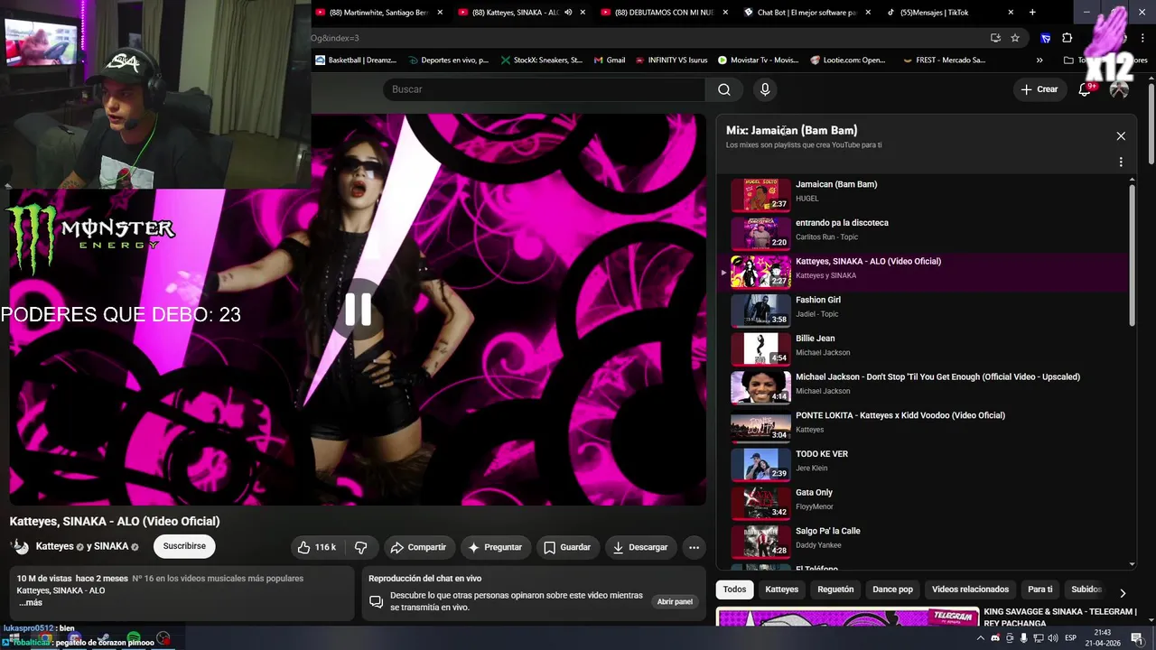This screenshot has height=650, width=1156.
Task: Subscribe with the Suscribirse button
Action: pyautogui.click(x=184, y=546)
